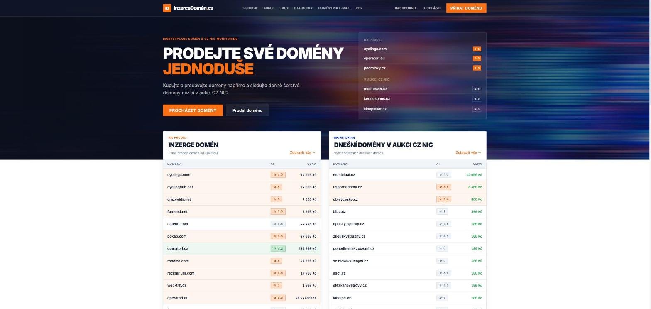This screenshot has height=309, width=651.
Task: Click the 390 000 Kč price for operatori.cz
Action: coord(307,249)
